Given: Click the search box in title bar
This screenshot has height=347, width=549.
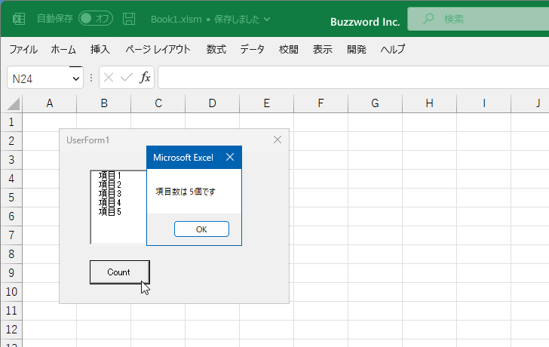Looking at the screenshot, I should tap(478, 19).
